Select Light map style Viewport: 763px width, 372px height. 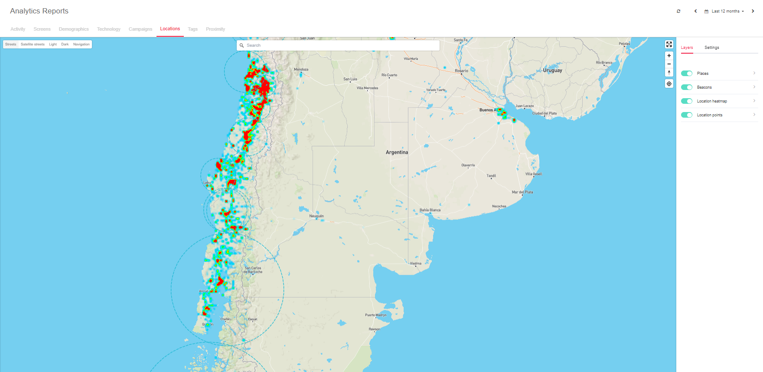pyautogui.click(x=53, y=44)
